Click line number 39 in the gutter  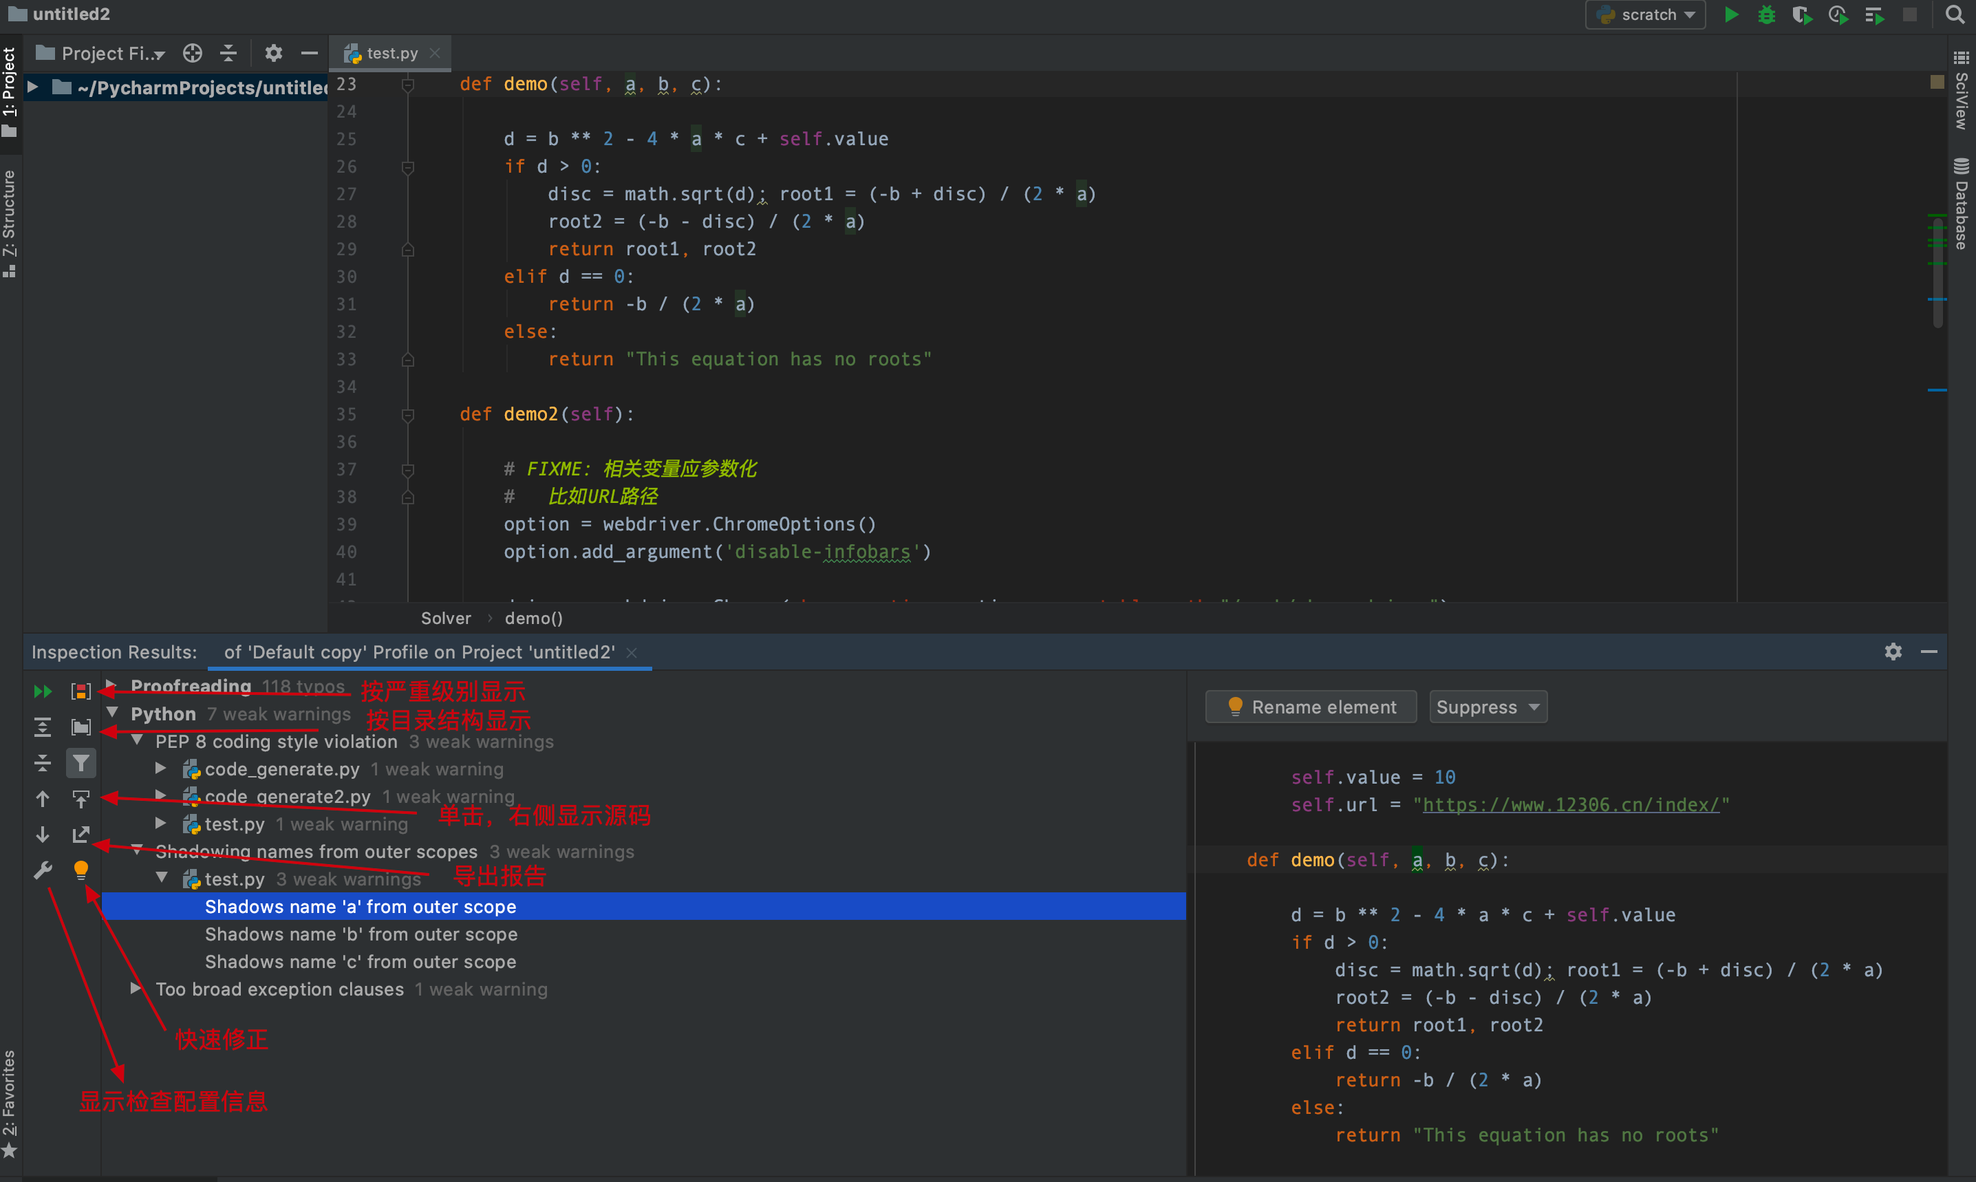(347, 524)
